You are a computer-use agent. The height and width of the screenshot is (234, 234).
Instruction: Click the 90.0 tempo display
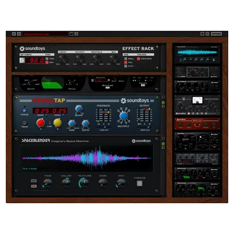[35, 60]
